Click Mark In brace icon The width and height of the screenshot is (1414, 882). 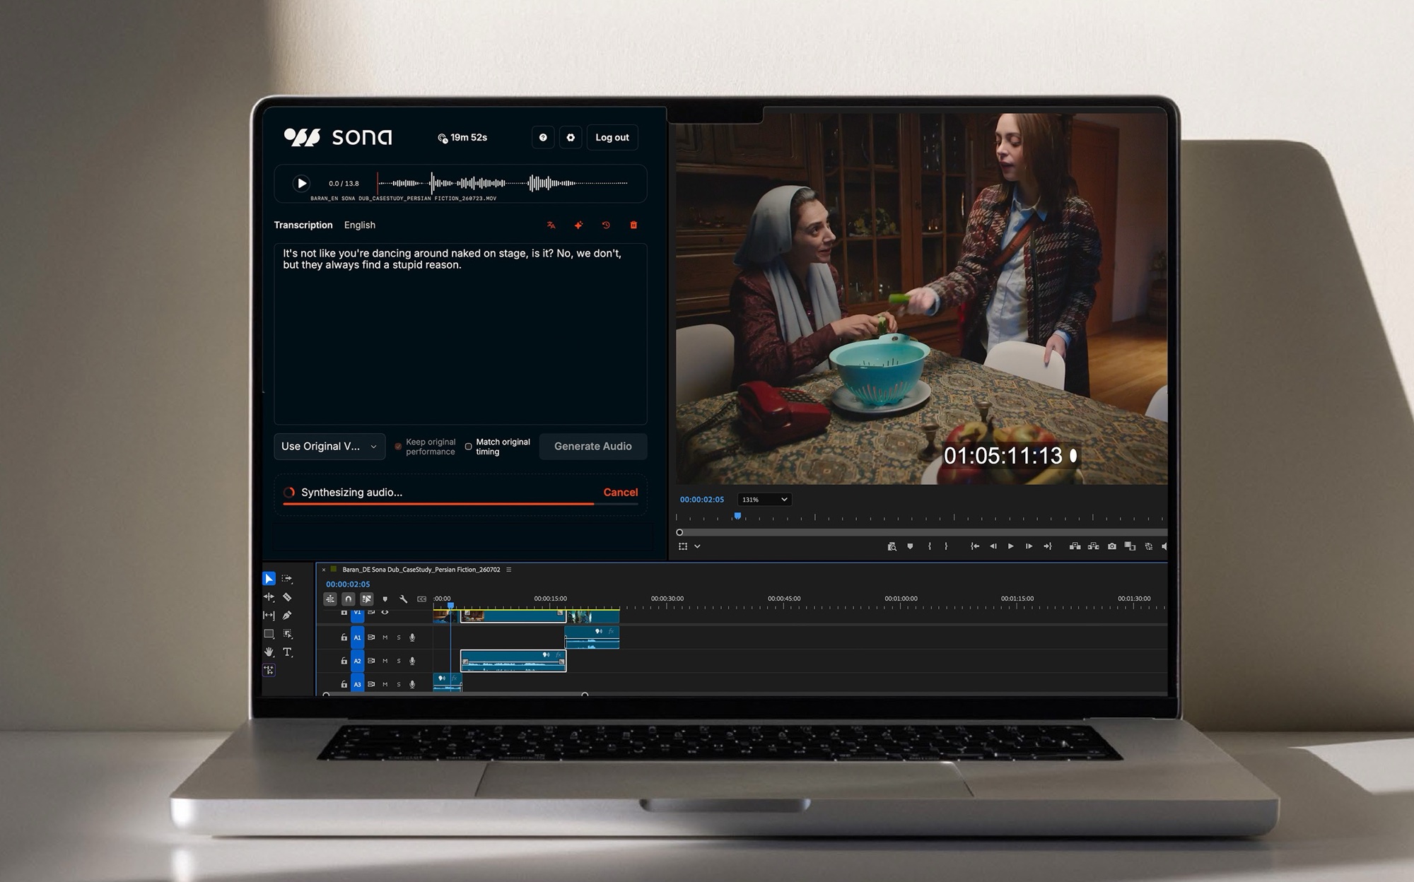pos(929,546)
